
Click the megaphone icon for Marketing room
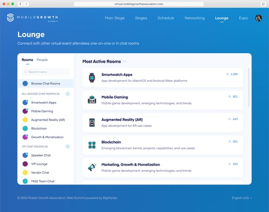click(92, 167)
